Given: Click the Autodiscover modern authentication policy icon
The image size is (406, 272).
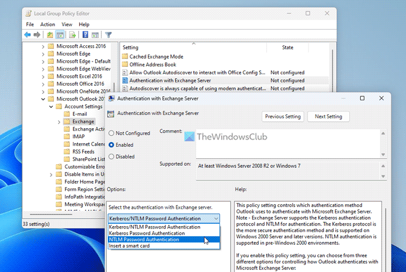Looking at the screenshot, I should click(125, 89).
